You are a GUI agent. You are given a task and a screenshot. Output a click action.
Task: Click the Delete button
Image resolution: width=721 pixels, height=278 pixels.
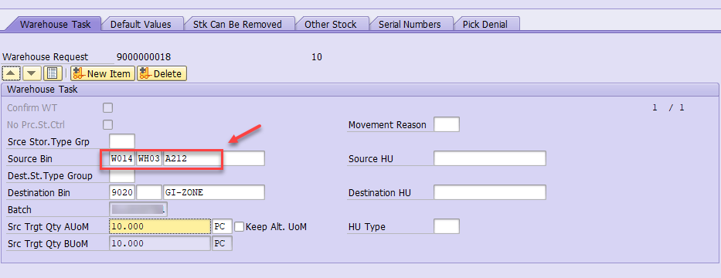tap(162, 73)
